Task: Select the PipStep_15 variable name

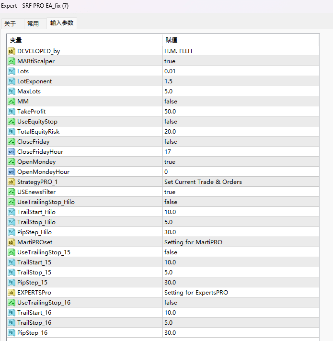Action: pos(32,283)
